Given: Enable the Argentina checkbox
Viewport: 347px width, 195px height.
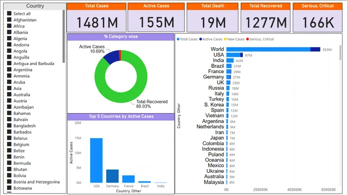Looking at the screenshot, I should (x=9, y=69).
